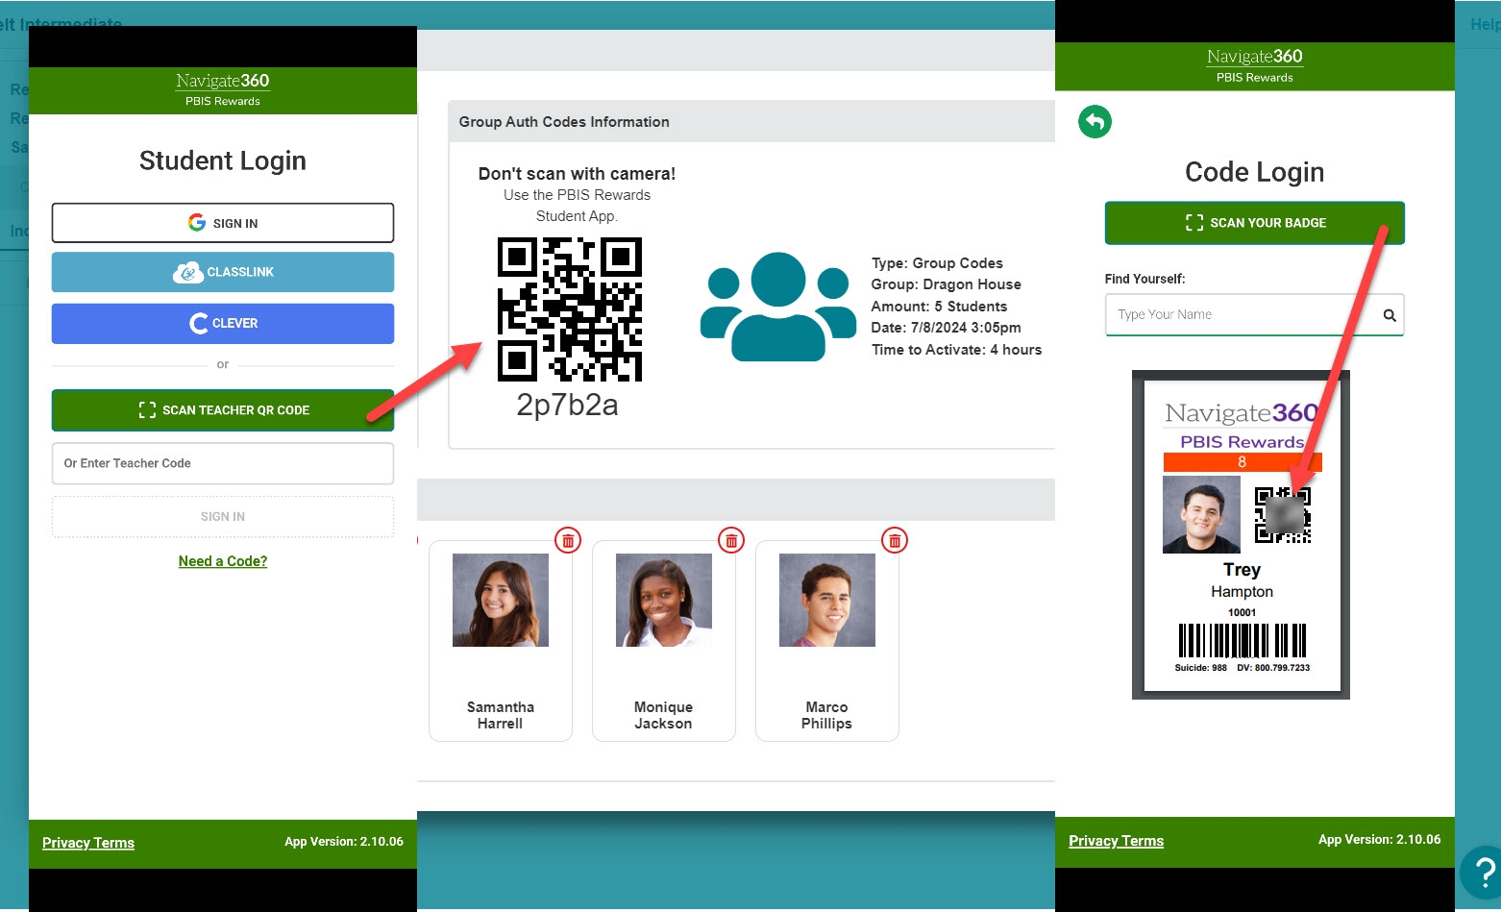This screenshot has width=1501, height=912.
Task: Open Privacy Terms link in Code Login
Action: point(1116,841)
